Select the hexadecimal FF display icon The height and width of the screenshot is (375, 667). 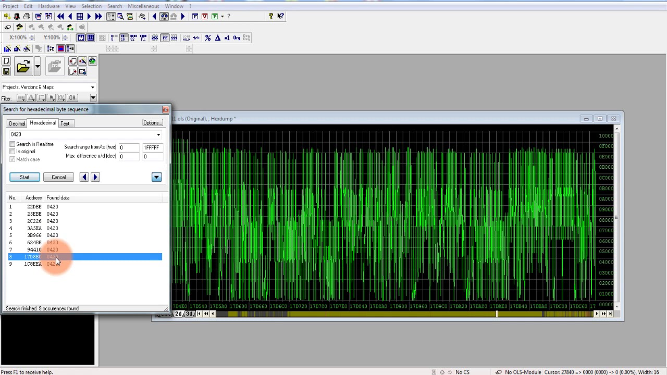165,38
